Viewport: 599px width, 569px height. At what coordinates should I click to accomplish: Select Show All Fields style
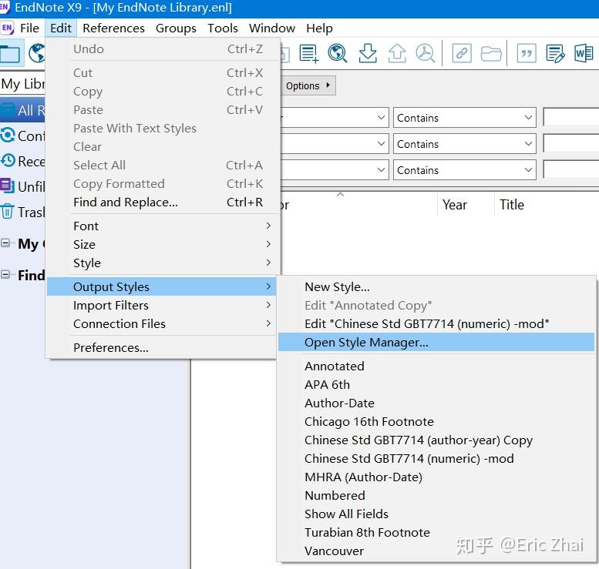point(436,514)
